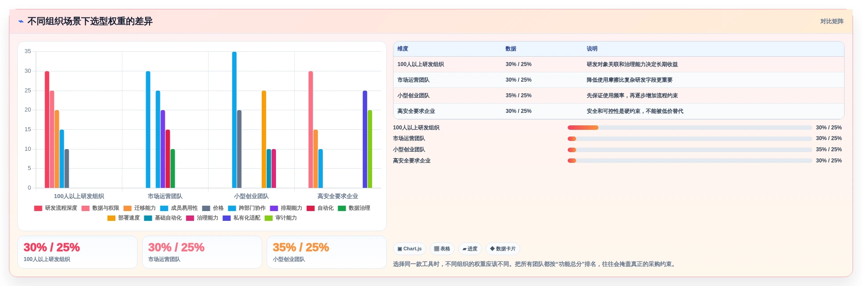Viewport: 862px width, 286px height.
Task: Click the 高安全要求企业 x-axis label
Action: coord(338,196)
